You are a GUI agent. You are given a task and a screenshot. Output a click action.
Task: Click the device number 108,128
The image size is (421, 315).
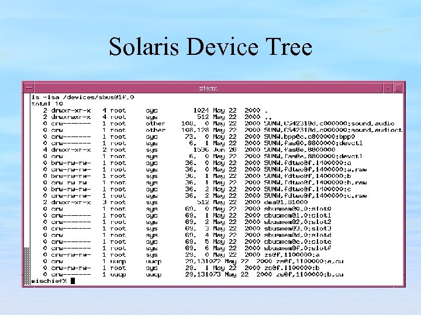click(195, 130)
